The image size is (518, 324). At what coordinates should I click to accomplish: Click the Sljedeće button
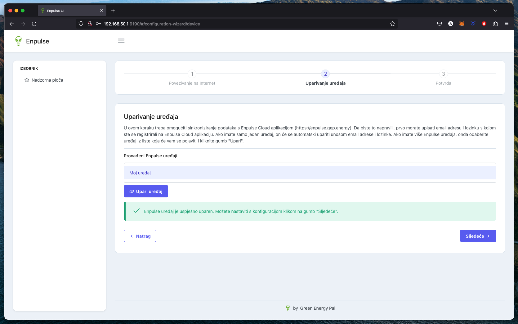(478, 236)
